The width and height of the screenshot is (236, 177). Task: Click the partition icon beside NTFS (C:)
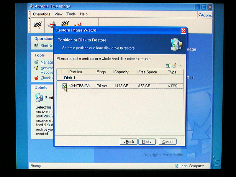click(71, 86)
